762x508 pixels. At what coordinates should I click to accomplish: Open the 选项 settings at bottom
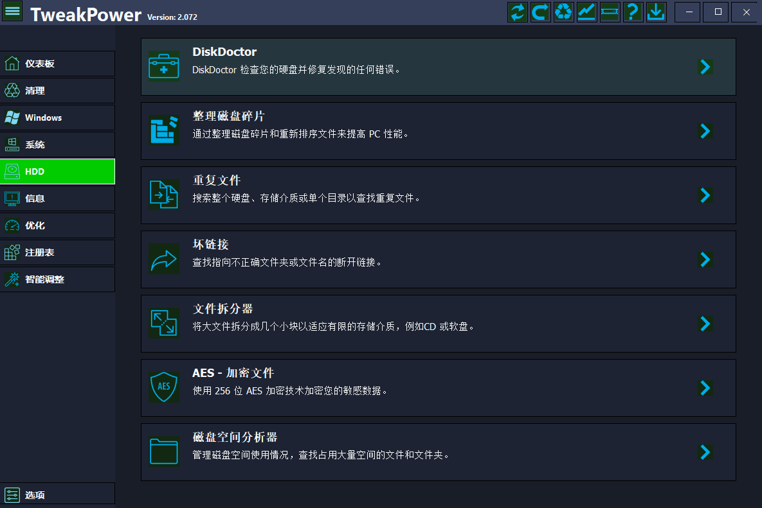tap(57, 494)
